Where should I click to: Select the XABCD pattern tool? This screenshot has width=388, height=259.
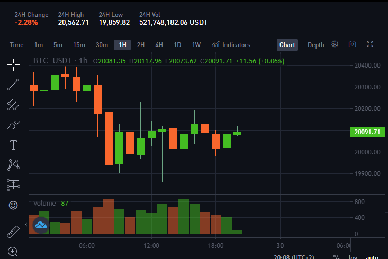coord(13,165)
